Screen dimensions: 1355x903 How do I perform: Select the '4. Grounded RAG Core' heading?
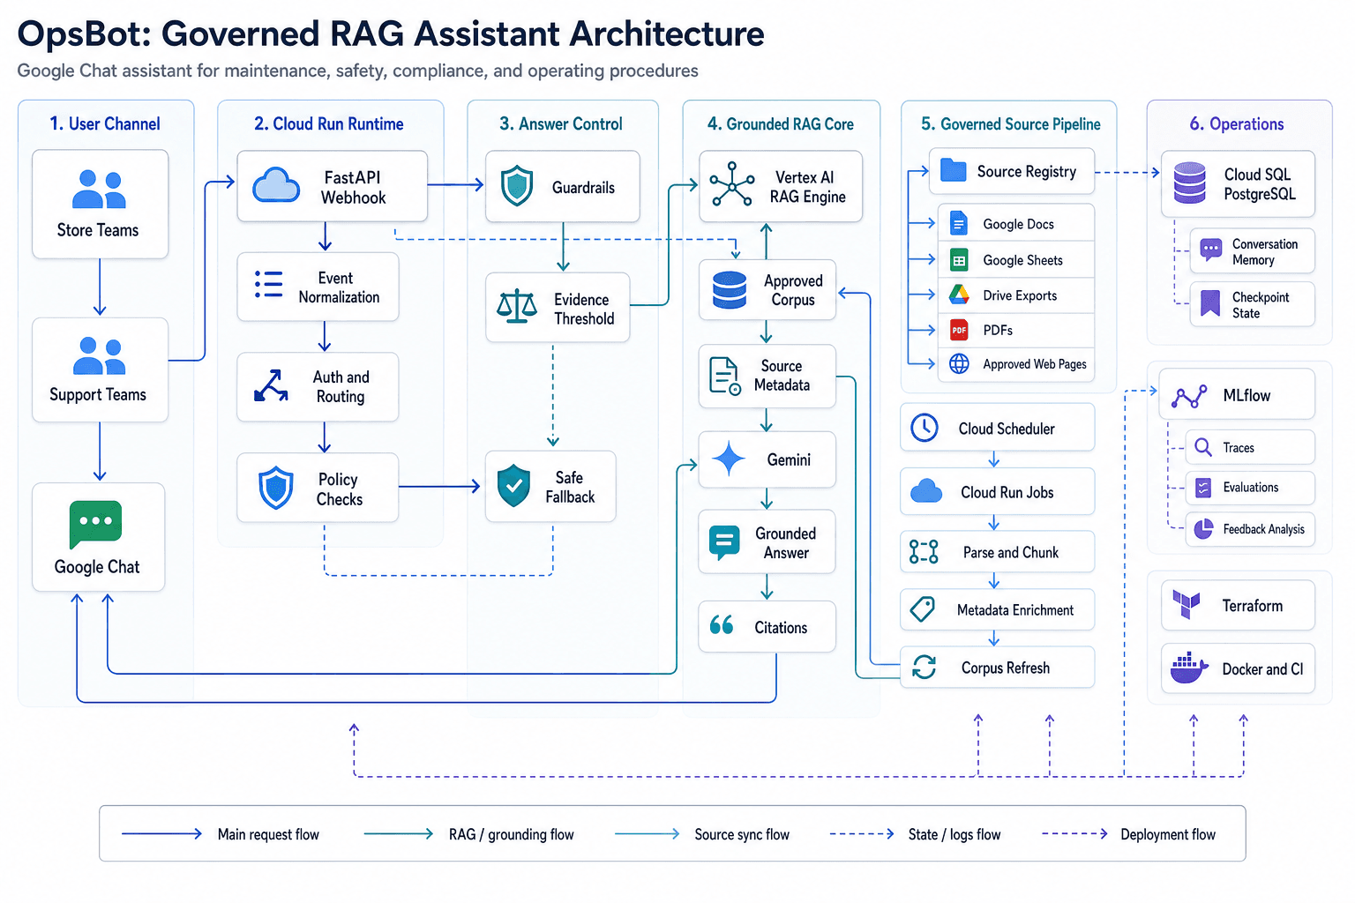pyautogui.click(x=781, y=123)
